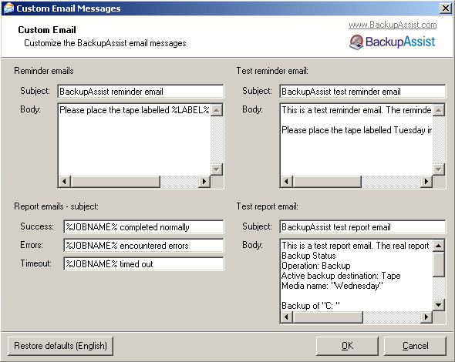Click the Timeout report subject field

pos(143,264)
